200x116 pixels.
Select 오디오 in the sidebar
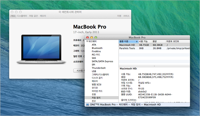pyautogui.click(x=95, y=88)
